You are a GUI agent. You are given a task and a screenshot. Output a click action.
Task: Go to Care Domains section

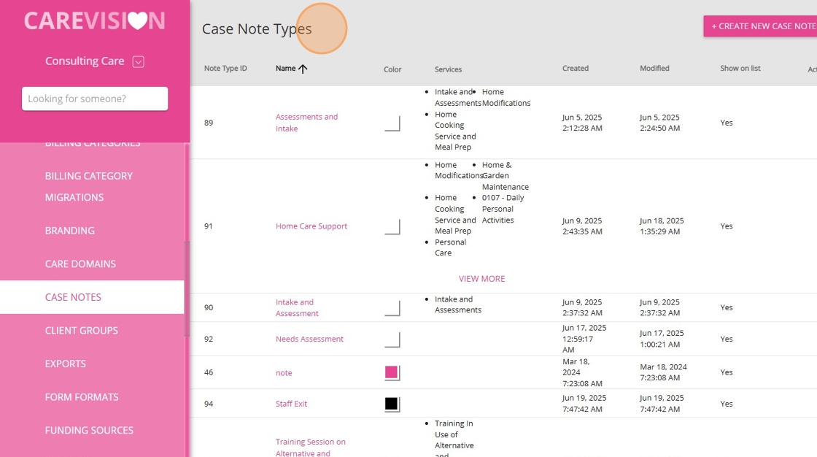[80, 264]
